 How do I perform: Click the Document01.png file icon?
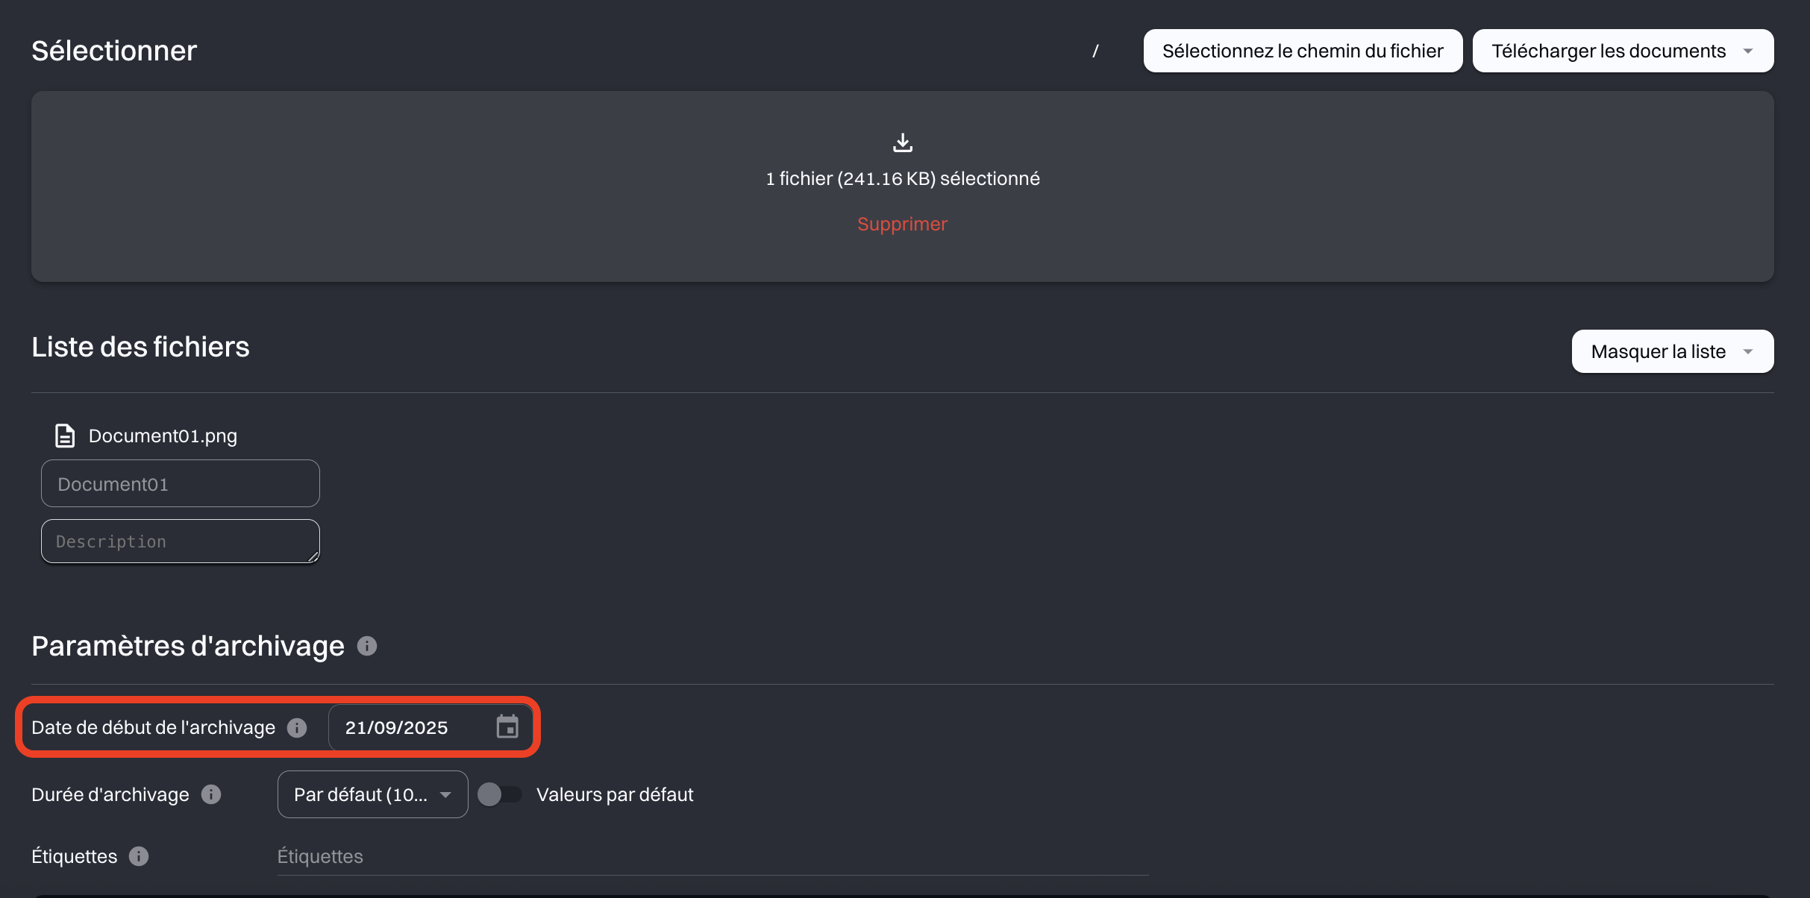tap(65, 436)
